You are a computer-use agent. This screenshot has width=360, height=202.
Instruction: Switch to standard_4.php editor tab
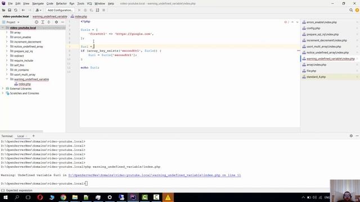316,77
